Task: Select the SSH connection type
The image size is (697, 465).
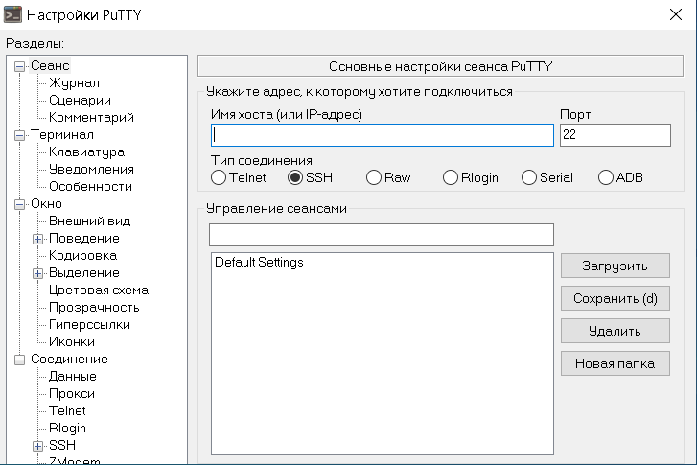Action: pyautogui.click(x=295, y=177)
